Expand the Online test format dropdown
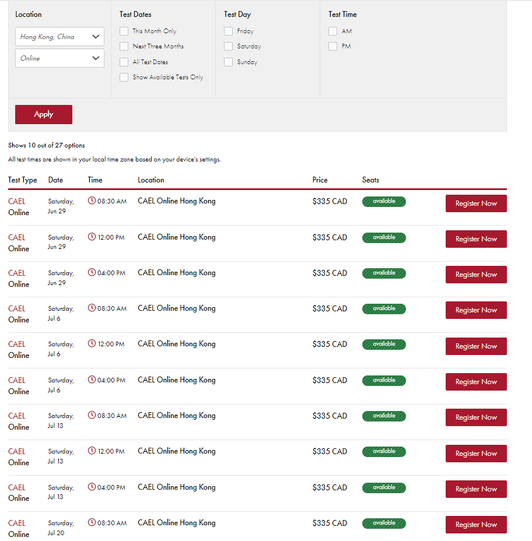 tap(60, 58)
